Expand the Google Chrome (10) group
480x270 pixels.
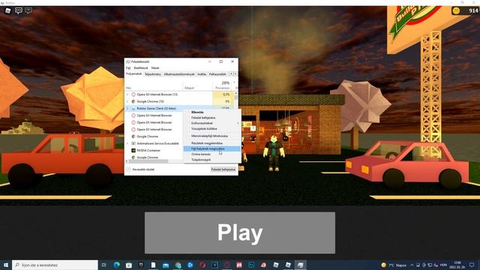[x=127, y=101]
